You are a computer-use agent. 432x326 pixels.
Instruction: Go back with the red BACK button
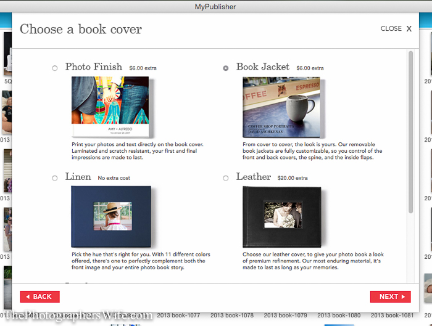pos(40,296)
